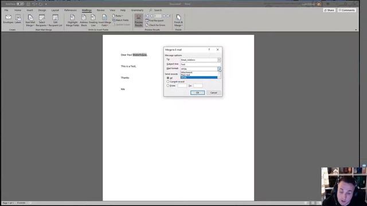Screen dimensions: 367x206
Task: Choose Plain text from mail format list
Action: tap(199, 75)
